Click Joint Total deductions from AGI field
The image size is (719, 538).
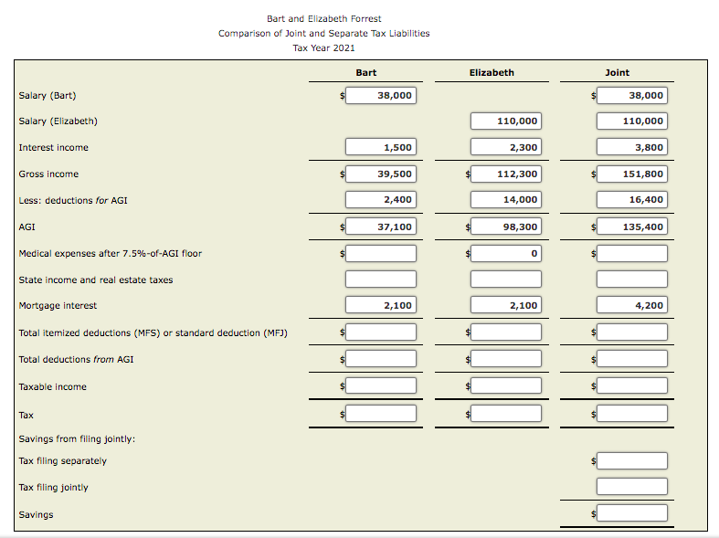point(632,359)
